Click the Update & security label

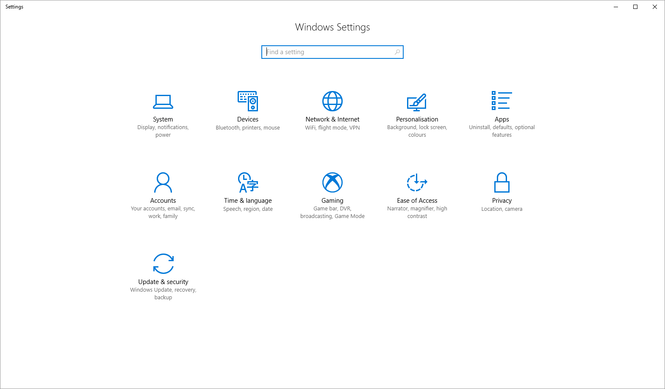[x=163, y=282]
